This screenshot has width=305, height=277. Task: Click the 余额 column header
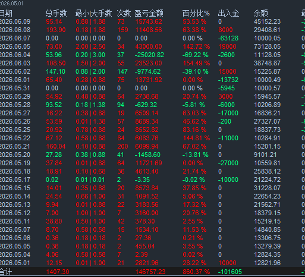tap(261, 13)
